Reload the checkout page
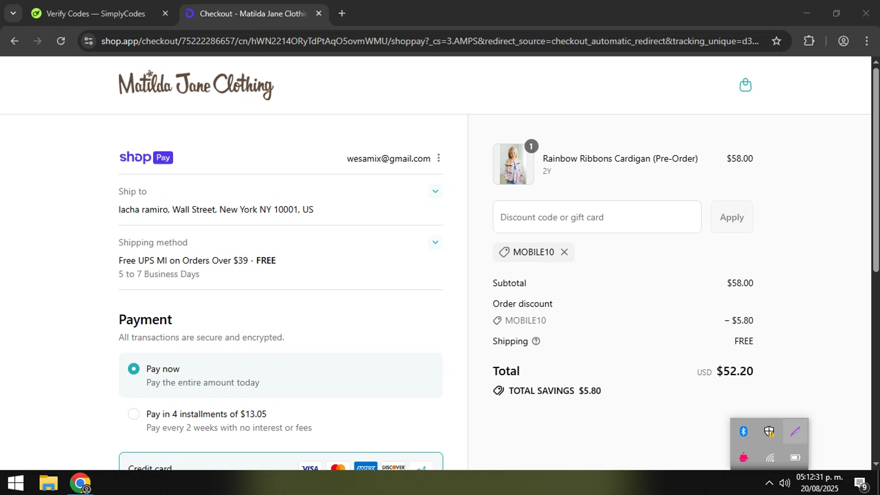Screen dimensions: 880x495 coord(61,41)
